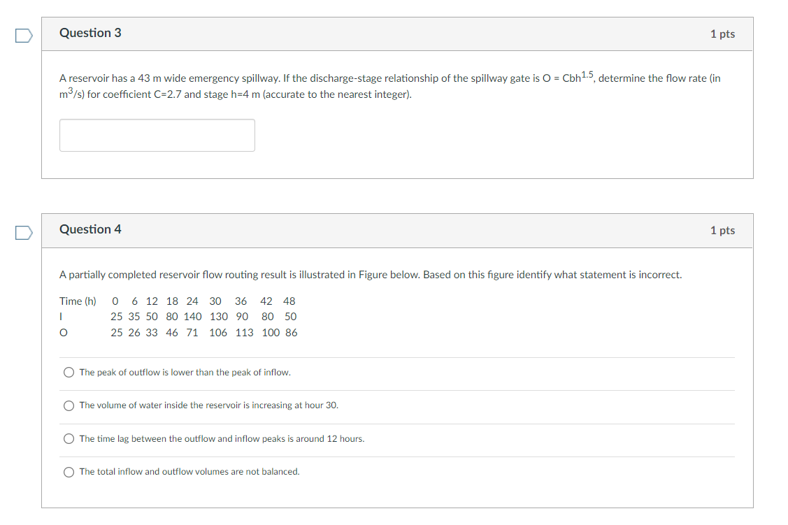The width and height of the screenshot is (788, 525).
Task: Click the bookmark pin beside Question 4
Action: click(23, 231)
